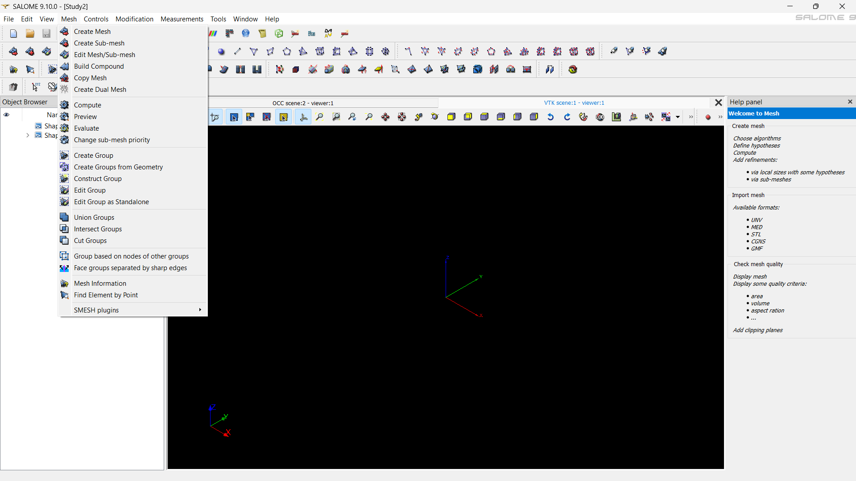Select the Add Polygon element tool
The height and width of the screenshot is (481, 856).
click(287, 52)
